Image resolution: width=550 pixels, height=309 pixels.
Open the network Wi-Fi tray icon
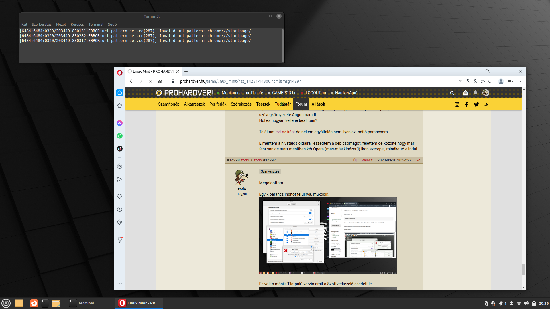(x=519, y=303)
